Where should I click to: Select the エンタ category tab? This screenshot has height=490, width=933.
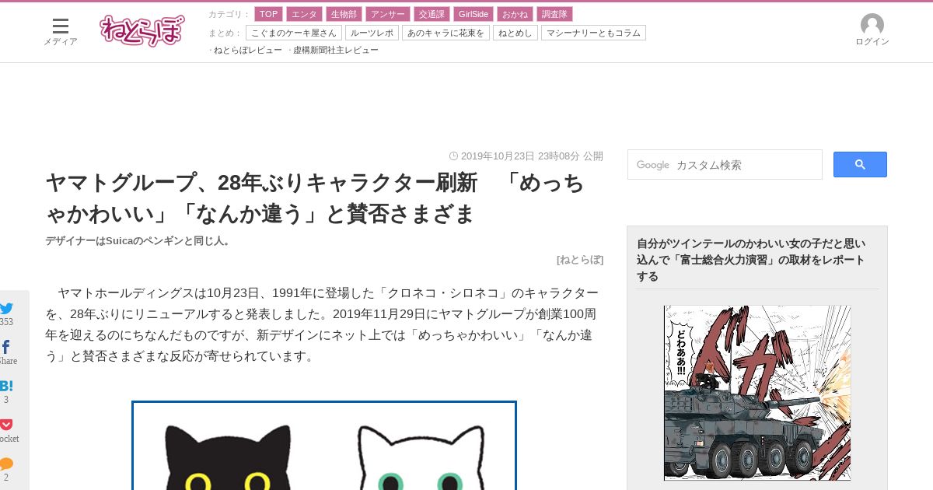(x=304, y=14)
